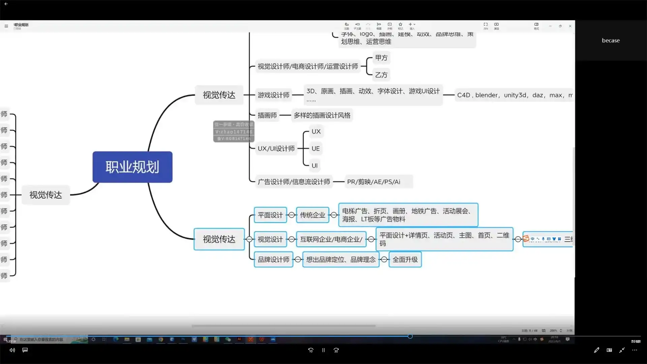Image resolution: width=647 pixels, height=364 pixels.
Task: Toggle captions in the video player
Action: [25, 350]
